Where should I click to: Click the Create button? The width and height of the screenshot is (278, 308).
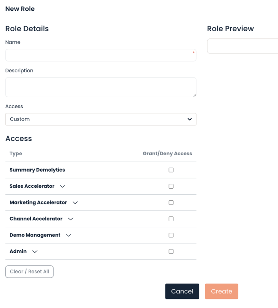[x=222, y=291]
